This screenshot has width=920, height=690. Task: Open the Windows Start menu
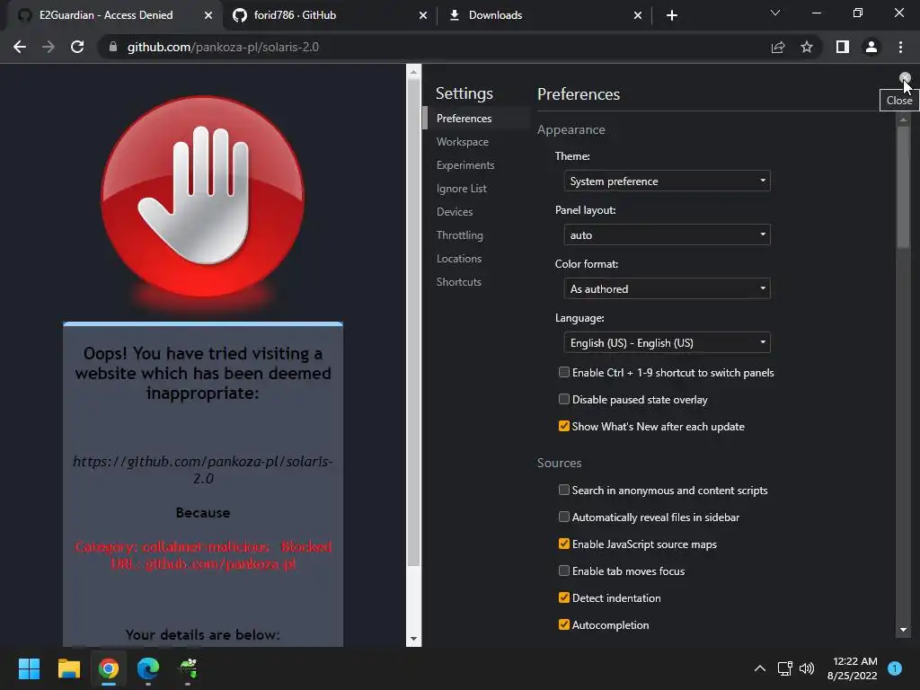click(29, 668)
